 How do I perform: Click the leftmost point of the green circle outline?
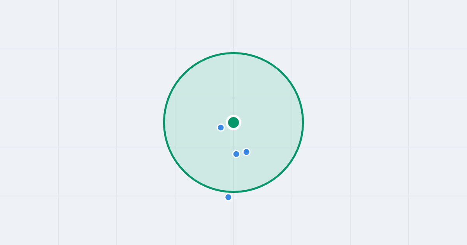(x=164, y=122)
